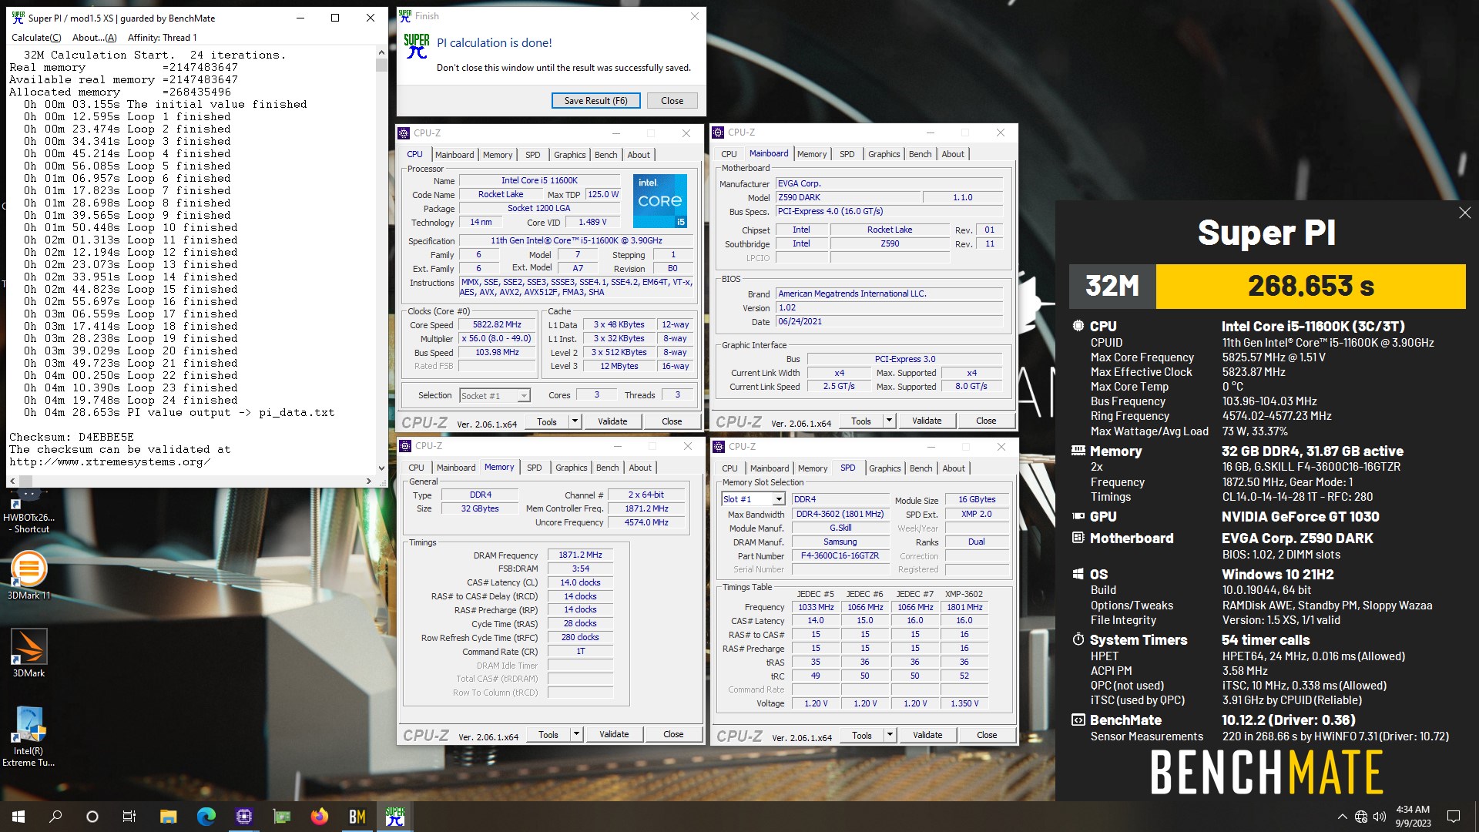Open File Explorer from the taskbar
Viewport: 1479px width, 832px height.
coord(168,817)
